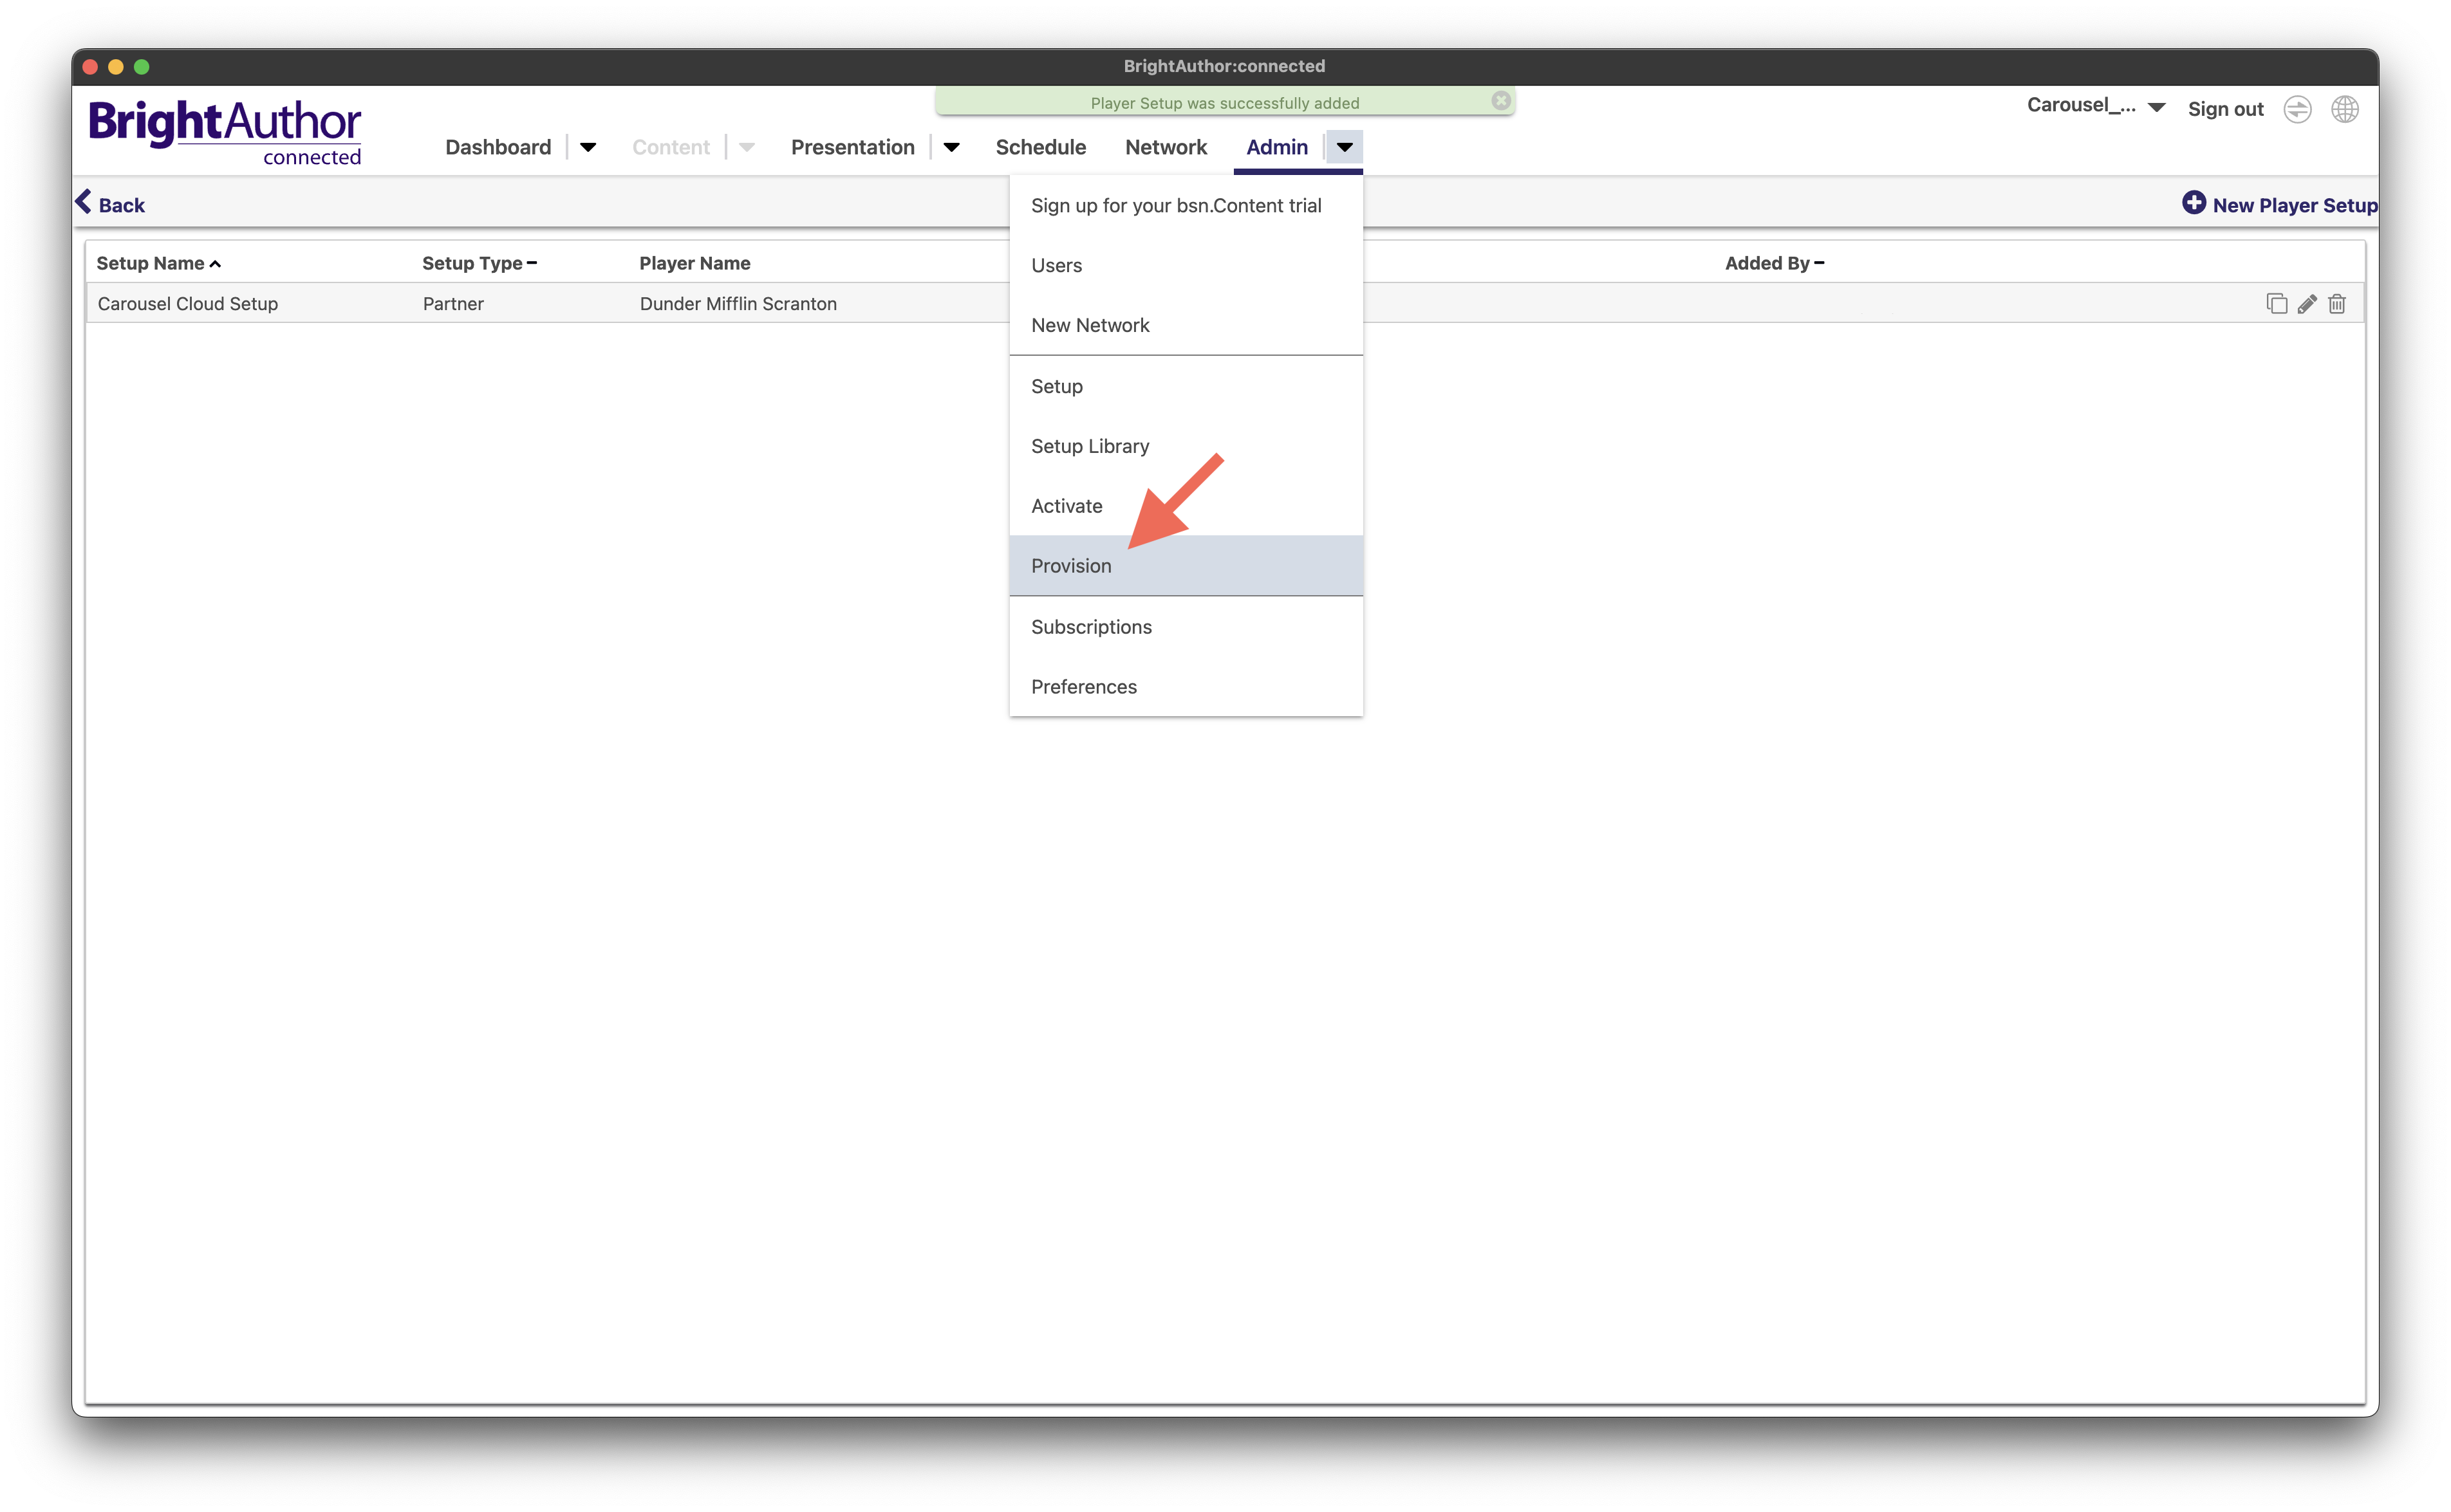Expand the Presentation dropdown arrow
This screenshot has height=1512, width=2451.
pyautogui.click(x=951, y=148)
